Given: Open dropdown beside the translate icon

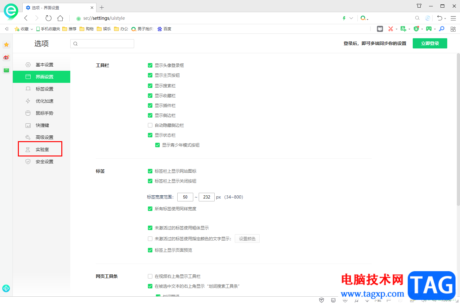Looking at the screenshot, I should [409, 29].
